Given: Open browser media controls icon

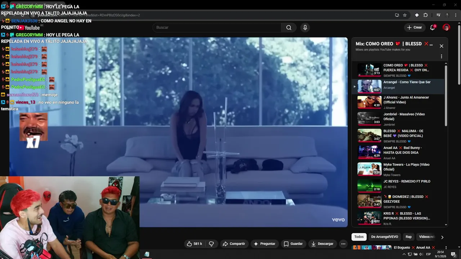Looking at the screenshot, I should pyautogui.click(x=438, y=15).
